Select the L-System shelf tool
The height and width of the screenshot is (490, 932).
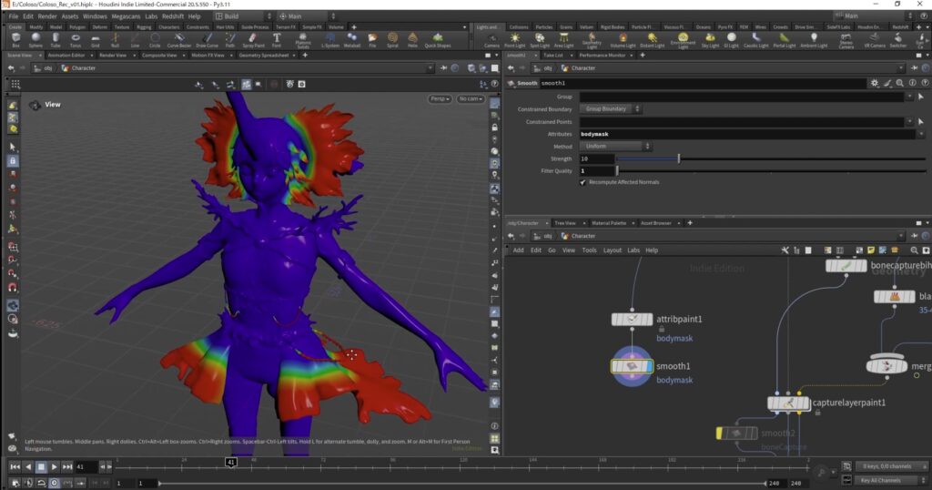coord(331,39)
